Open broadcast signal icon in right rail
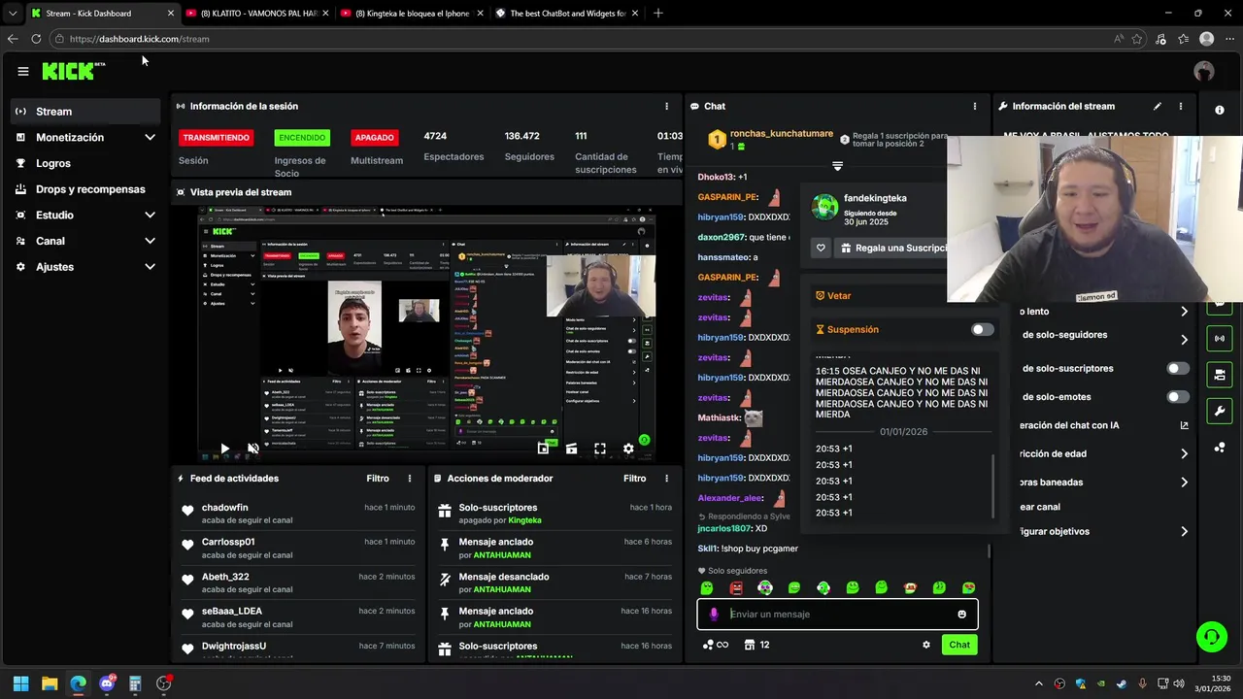The height and width of the screenshot is (699, 1243). (1219, 339)
